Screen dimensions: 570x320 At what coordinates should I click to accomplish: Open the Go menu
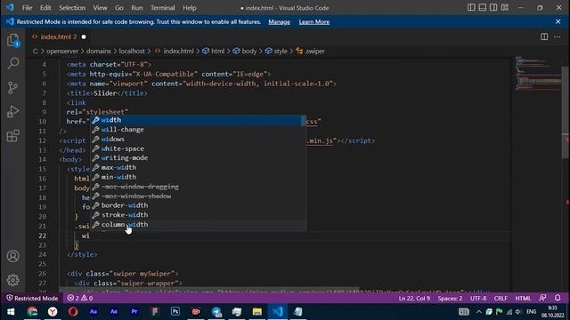[x=118, y=8]
